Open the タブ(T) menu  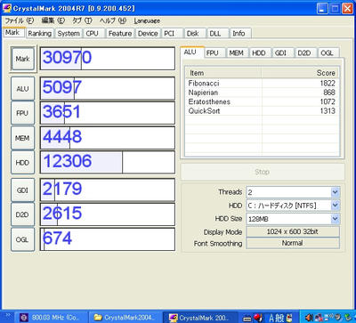(82, 20)
